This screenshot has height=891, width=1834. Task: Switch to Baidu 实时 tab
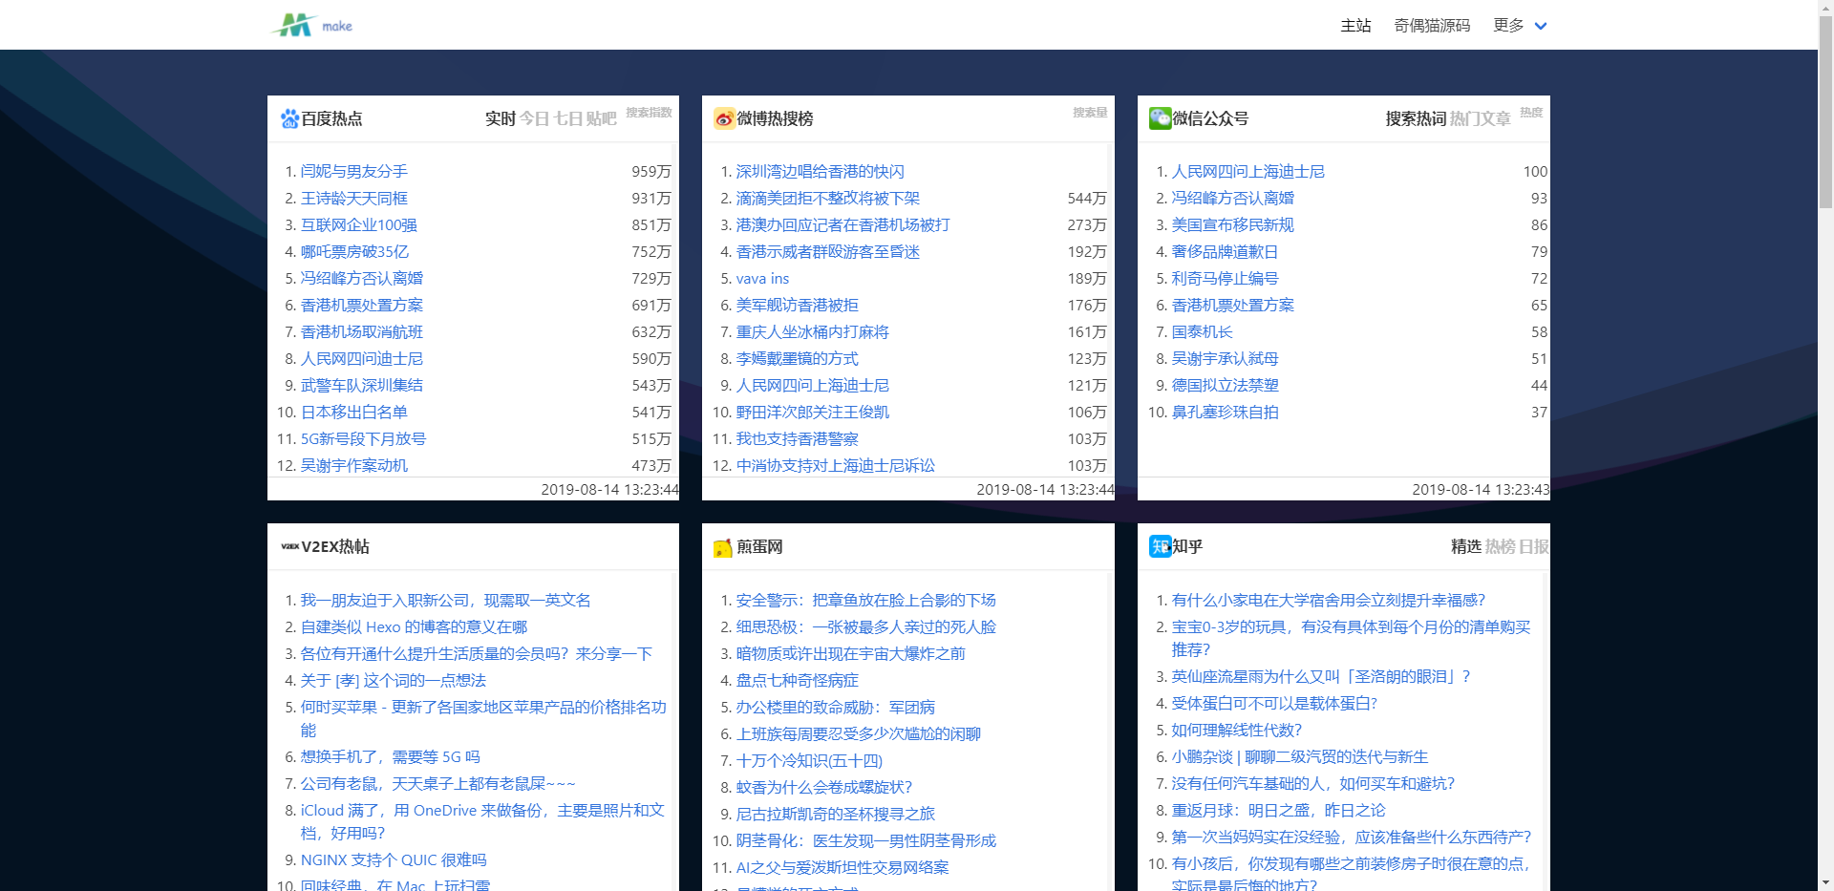[x=501, y=118]
